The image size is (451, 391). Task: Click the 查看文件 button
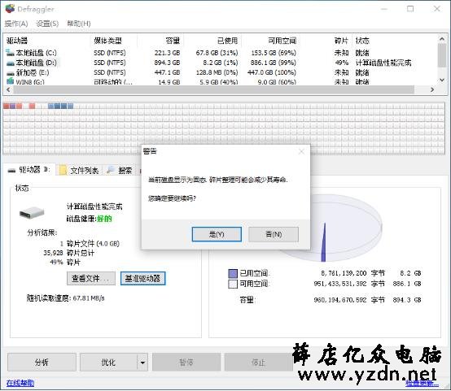point(91,278)
